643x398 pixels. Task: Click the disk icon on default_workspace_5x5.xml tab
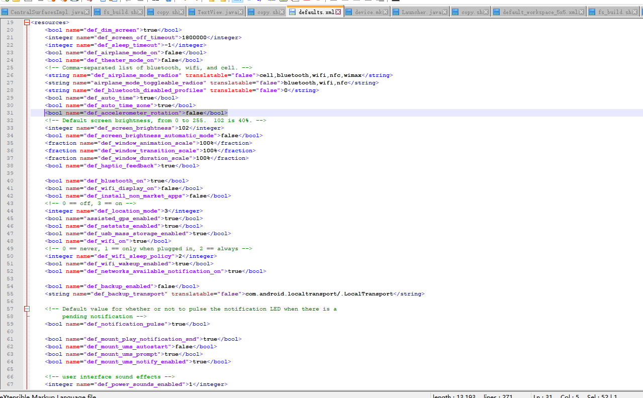tap(497, 12)
